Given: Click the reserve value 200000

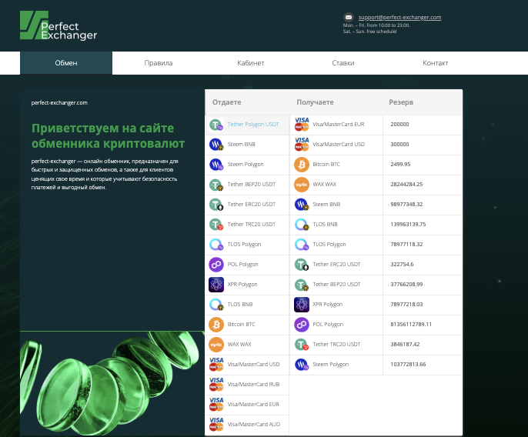Looking at the screenshot, I should [x=399, y=124].
